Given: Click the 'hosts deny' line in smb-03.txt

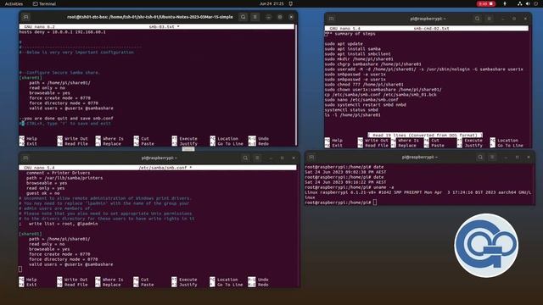Looking at the screenshot, I should tap(63, 32).
